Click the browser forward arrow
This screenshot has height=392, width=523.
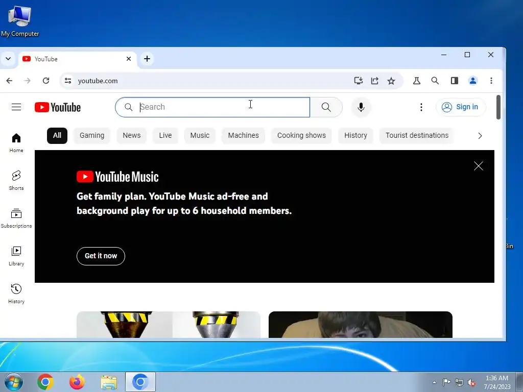click(28, 81)
